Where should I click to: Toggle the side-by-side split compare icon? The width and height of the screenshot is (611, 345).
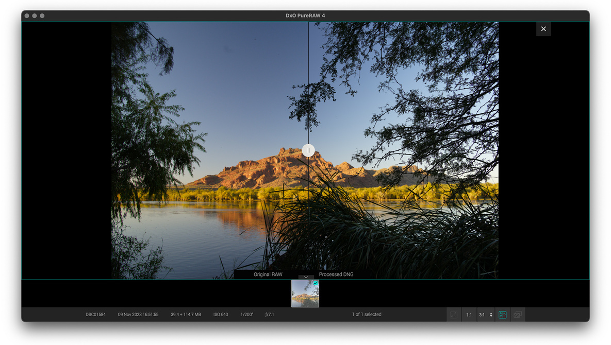coord(503,315)
